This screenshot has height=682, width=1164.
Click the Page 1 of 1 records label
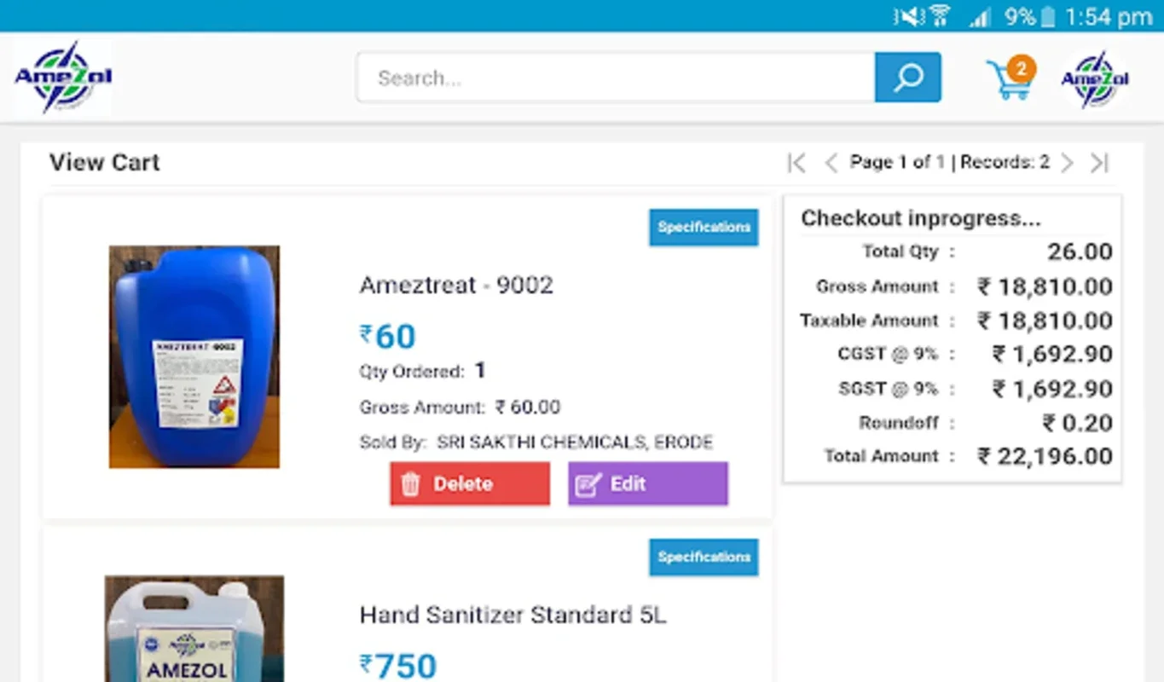coord(949,163)
